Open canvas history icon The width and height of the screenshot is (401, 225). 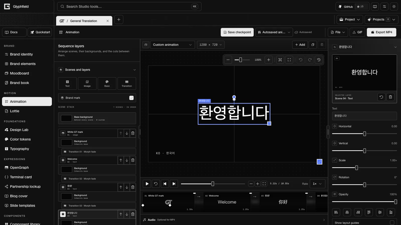[319, 60]
